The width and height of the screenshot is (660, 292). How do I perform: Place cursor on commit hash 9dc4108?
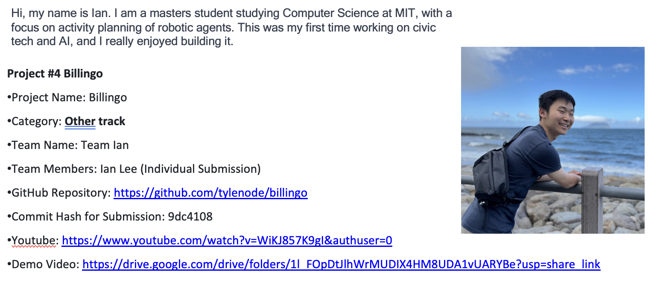pyautogui.click(x=190, y=217)
